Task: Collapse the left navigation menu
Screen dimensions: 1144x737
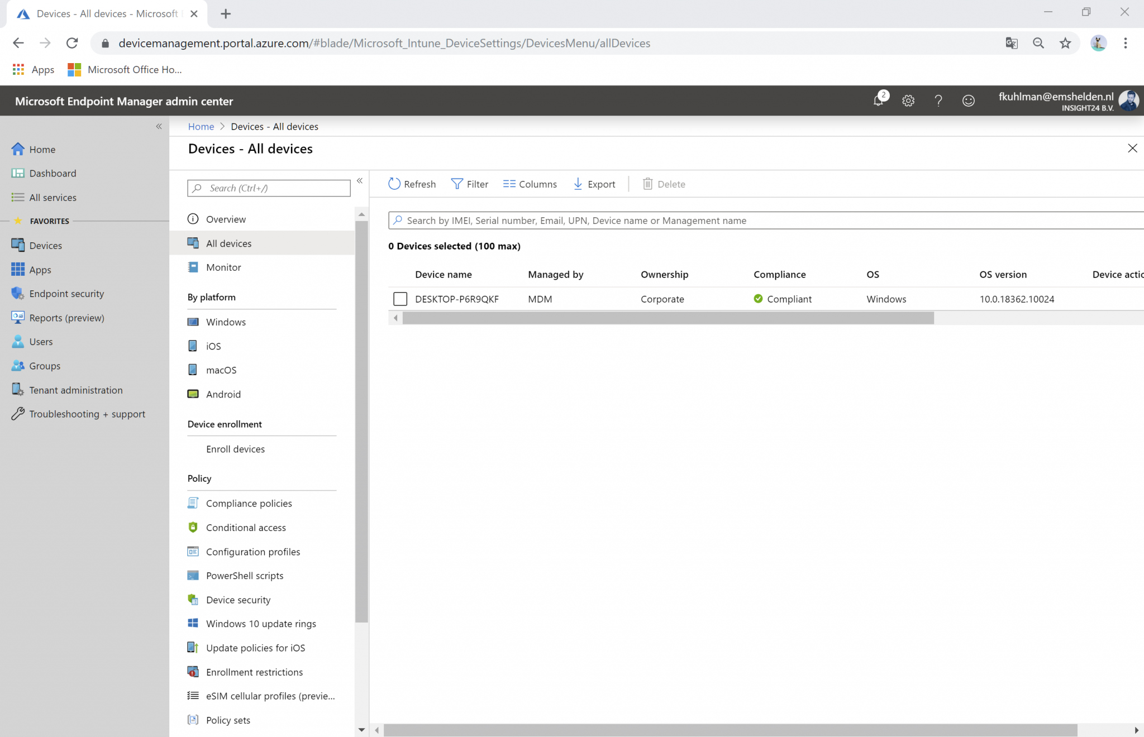Action: 159,126
